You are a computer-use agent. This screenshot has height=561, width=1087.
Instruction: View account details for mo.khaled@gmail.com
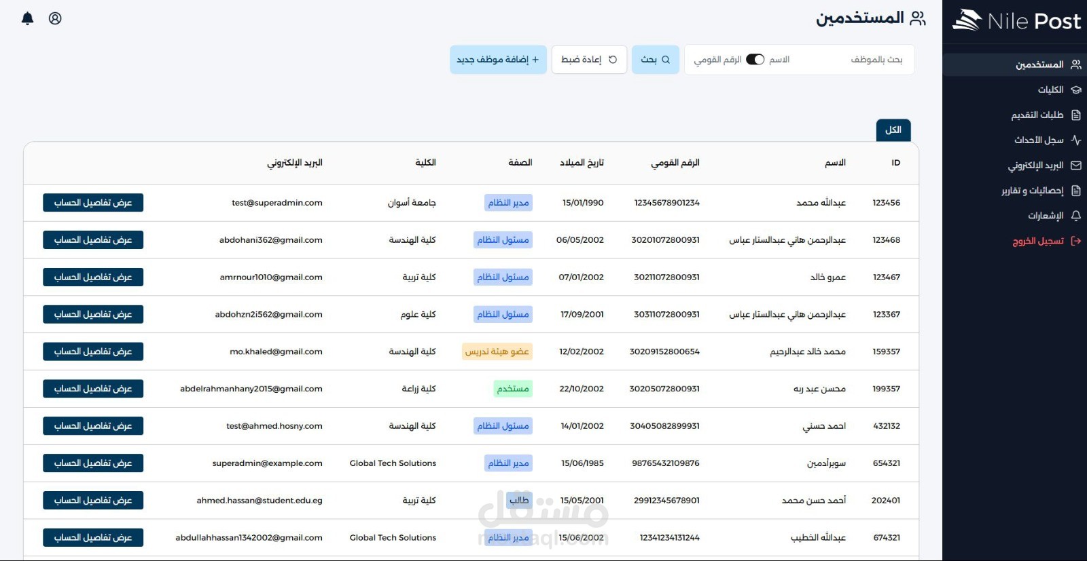pyautogui.click(x=93, y=351)
